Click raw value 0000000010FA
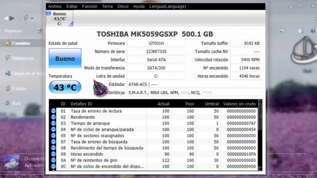This screenshot has width=317, height=178. click(241, 154)
